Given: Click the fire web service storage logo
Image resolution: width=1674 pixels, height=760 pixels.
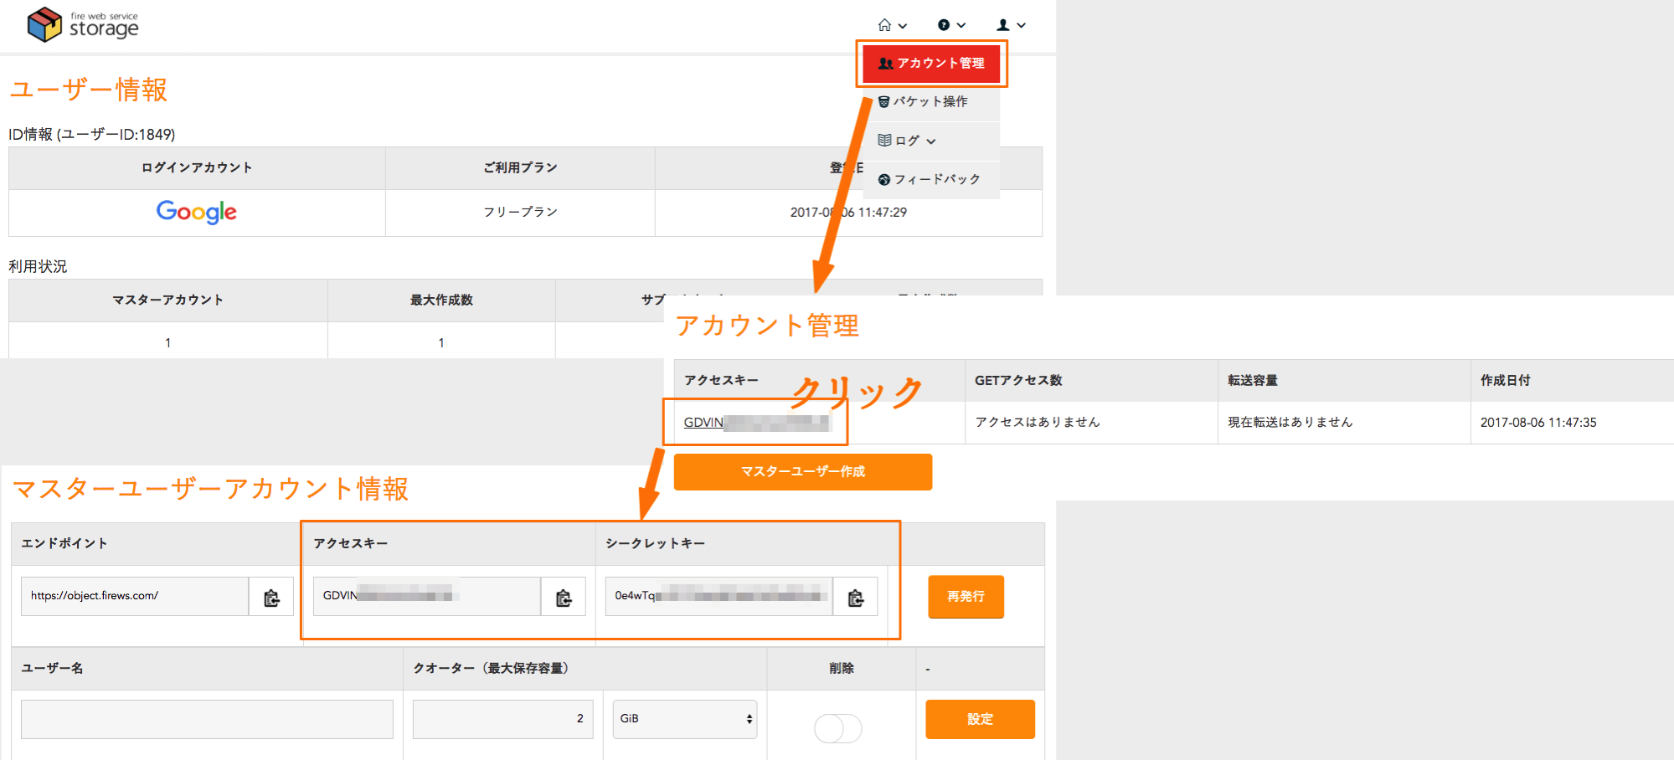Looking at the screenshot, I should (83, 25).
